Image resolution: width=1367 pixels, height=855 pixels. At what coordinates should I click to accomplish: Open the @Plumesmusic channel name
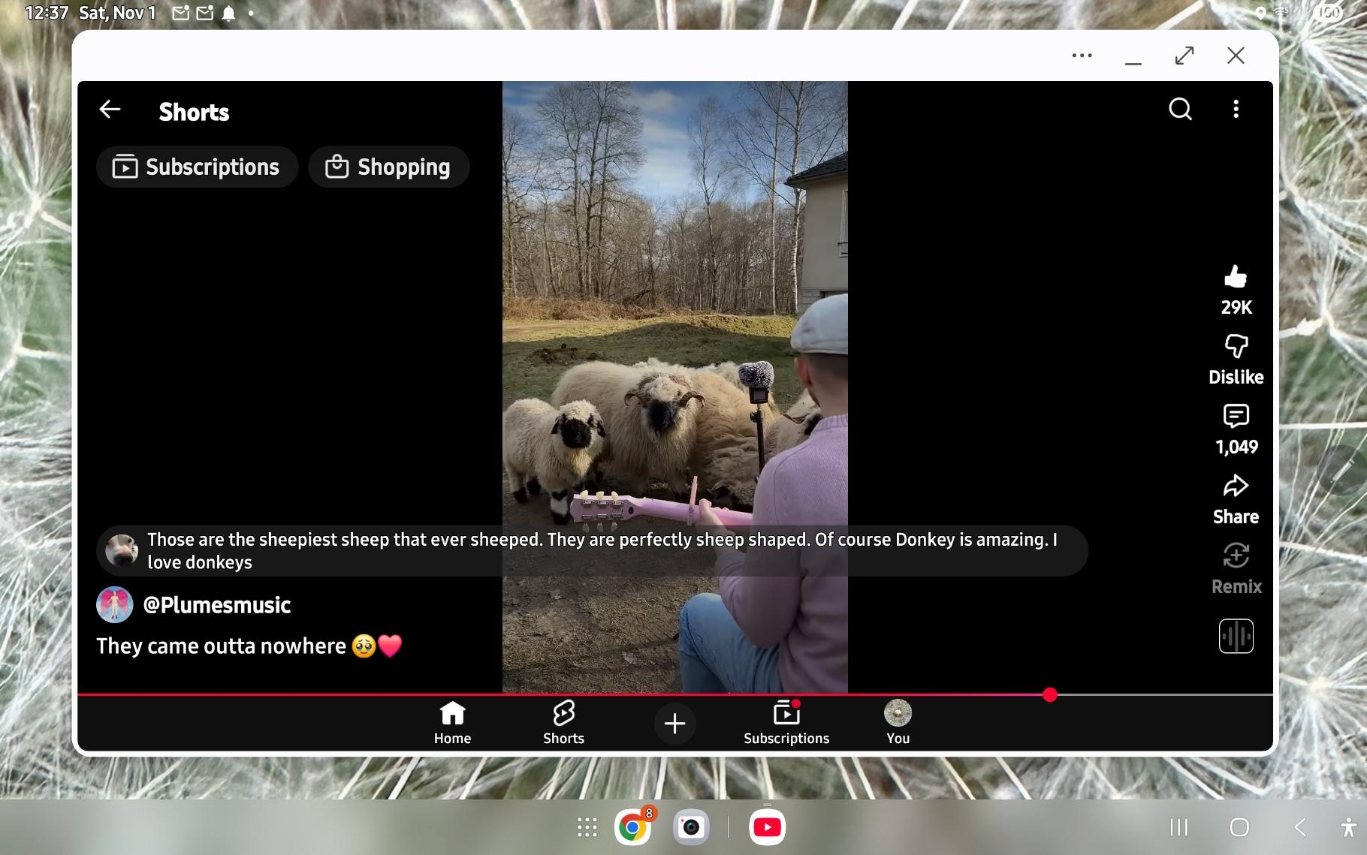point(216,605)
